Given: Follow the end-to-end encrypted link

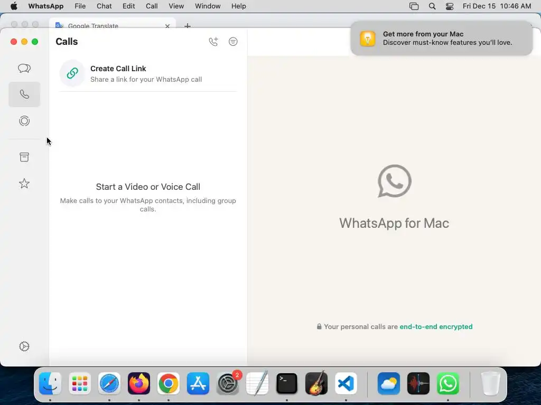Looking at the screenshot, I should [436, 326].
